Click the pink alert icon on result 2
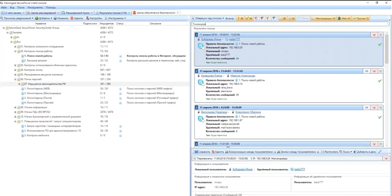392x196 pixels. pyautogui.click(x=374, y=71)
